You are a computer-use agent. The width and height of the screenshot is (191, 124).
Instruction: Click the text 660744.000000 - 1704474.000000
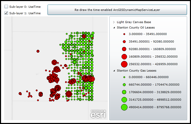(154, 85)
